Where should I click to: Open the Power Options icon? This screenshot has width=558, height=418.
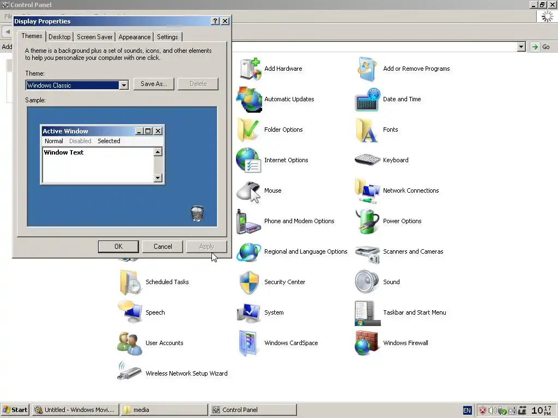[367, 222]
